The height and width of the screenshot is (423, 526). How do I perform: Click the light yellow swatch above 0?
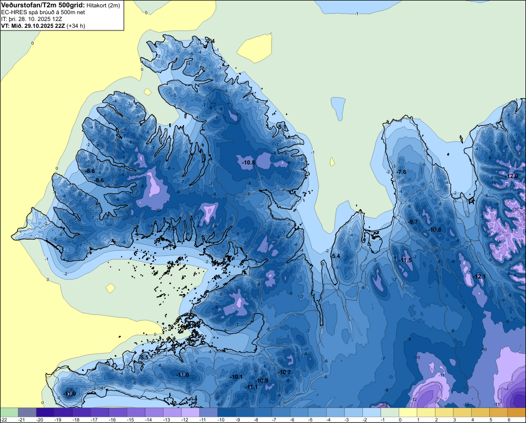(x=408, y=412)
